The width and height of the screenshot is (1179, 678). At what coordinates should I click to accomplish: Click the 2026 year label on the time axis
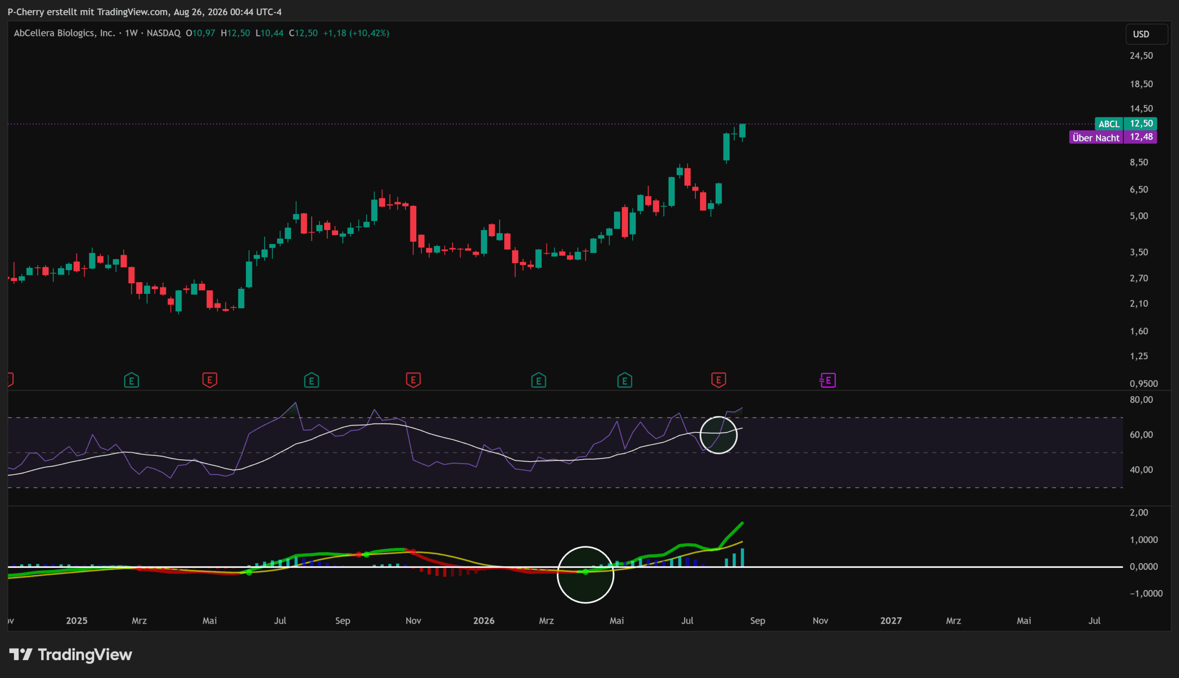[484, 621]
